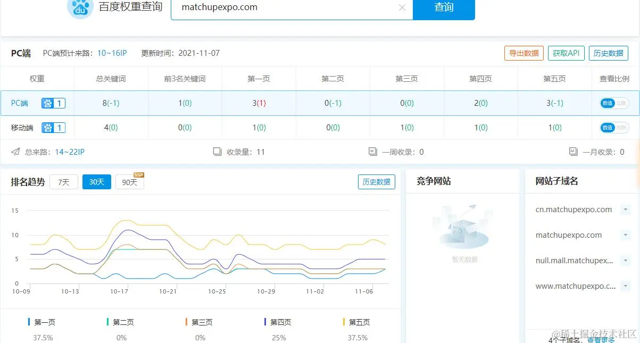Switch to the 7天 trend tab

[63, 181]
